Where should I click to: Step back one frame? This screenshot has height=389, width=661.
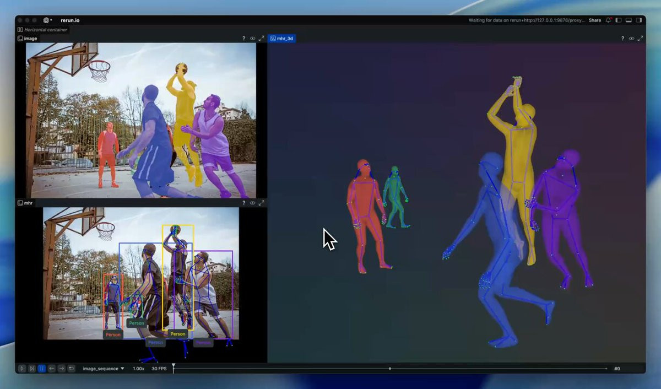[51, 368]
